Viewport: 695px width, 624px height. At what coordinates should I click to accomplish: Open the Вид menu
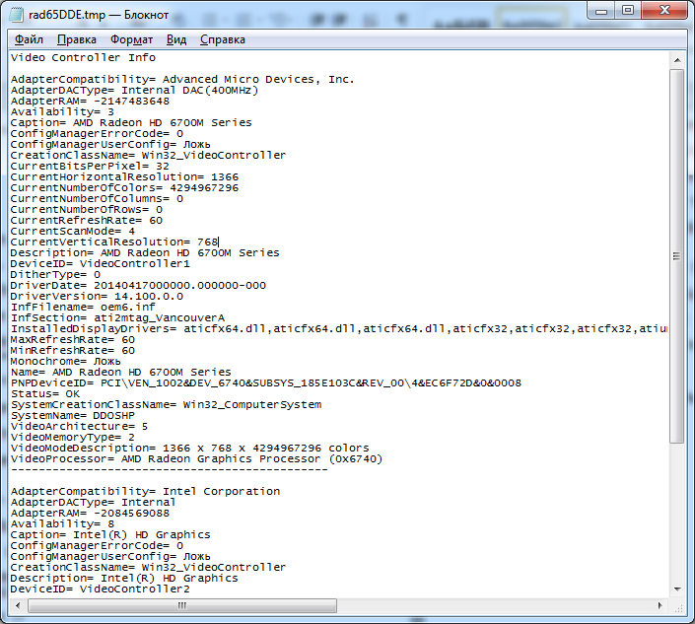[176, 39]
